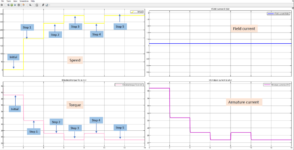The width and height of the screenshot is (294, 150).
Task: Open the File menu
Action: coord(2,1)
